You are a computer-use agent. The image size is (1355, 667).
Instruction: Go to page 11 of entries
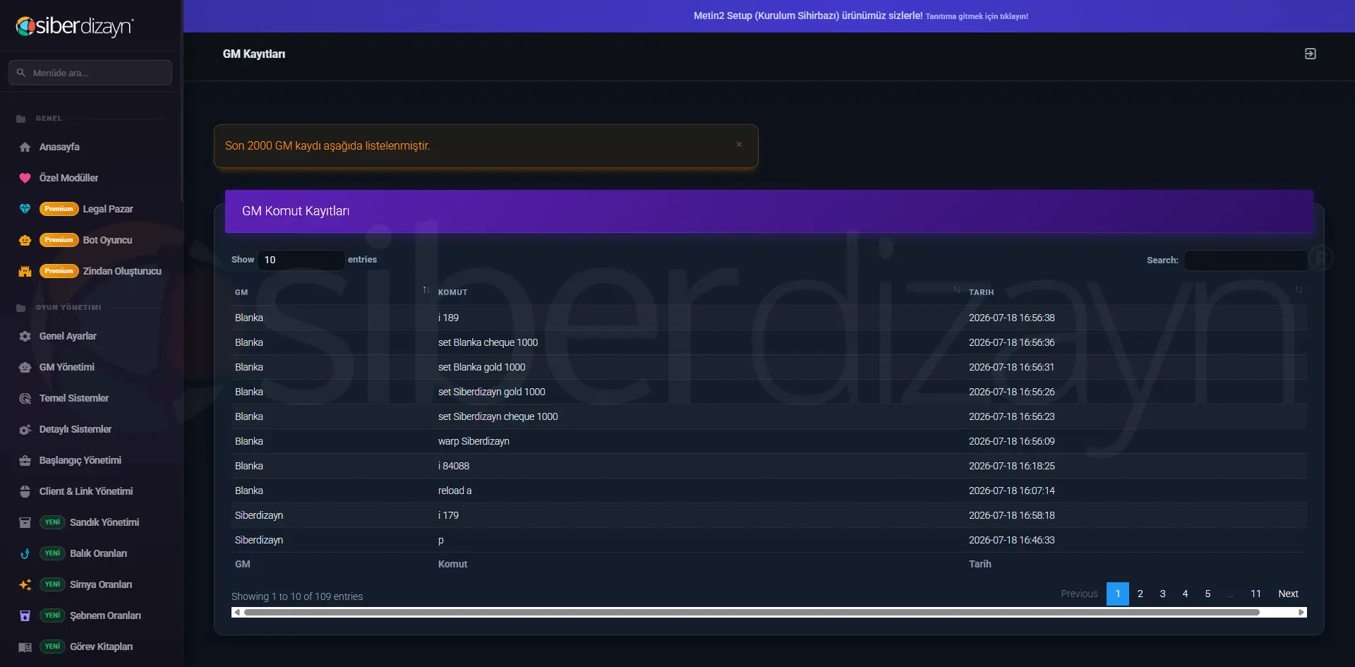point(1255,594)
